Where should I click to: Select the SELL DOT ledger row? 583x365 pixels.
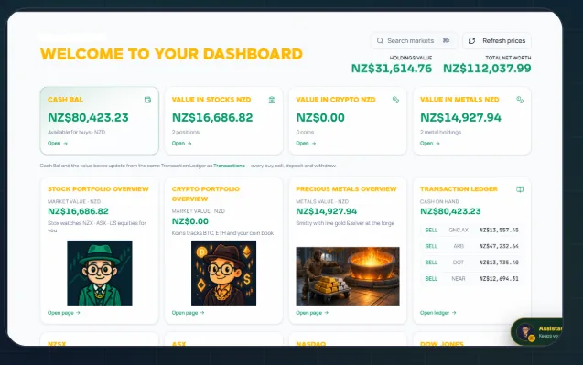(472, 263)
